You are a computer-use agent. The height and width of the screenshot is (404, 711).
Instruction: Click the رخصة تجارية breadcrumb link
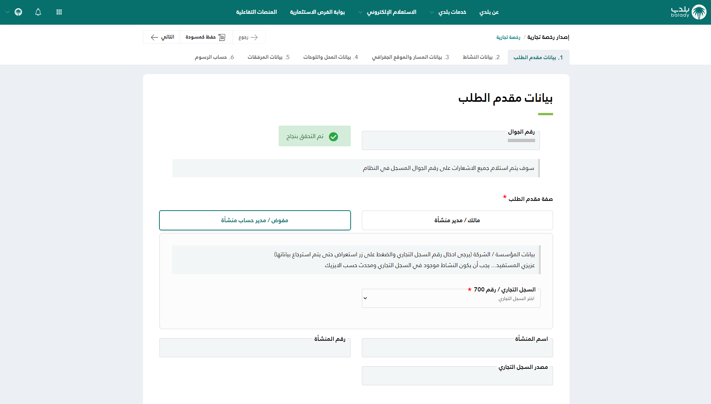508,37
